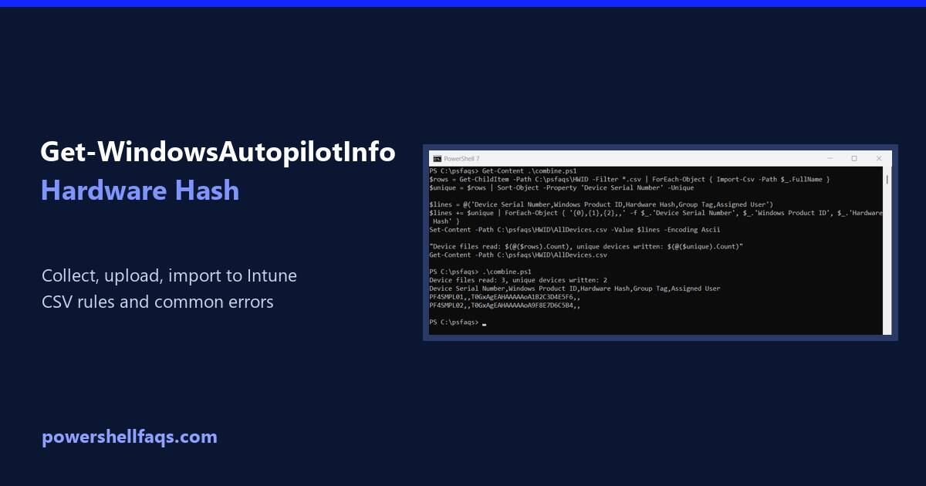Open the powershellfaqs.com link
This screenshot has height=486, width=926.
click(x=130, y=437)
